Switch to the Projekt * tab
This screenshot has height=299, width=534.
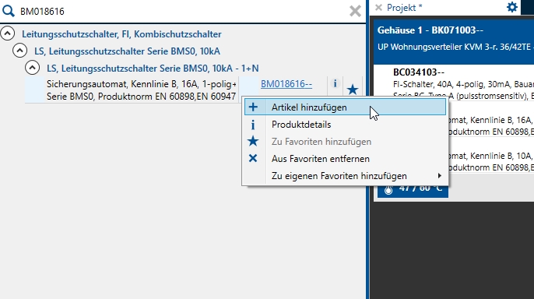[404, 8]
